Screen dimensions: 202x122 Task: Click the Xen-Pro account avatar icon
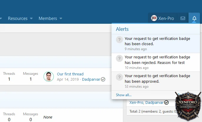coord(154,18)
